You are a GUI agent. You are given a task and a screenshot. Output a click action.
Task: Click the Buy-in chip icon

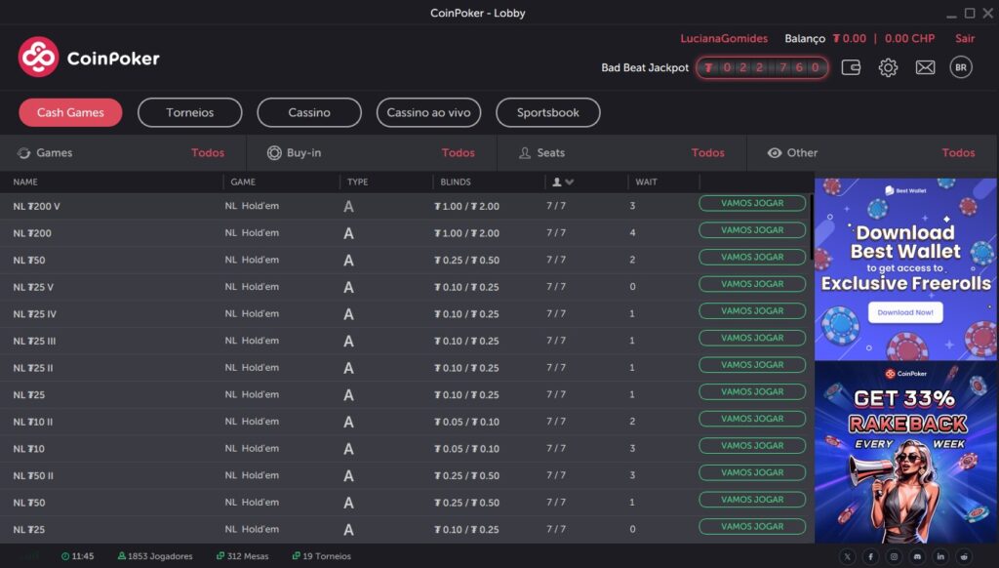[x=274, y=153]
